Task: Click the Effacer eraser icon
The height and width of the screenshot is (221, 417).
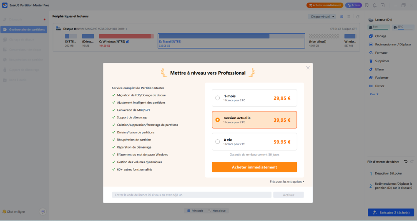Action: 371,69
